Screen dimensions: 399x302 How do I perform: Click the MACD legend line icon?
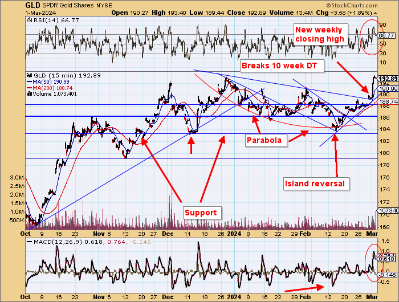coord(30,242)
